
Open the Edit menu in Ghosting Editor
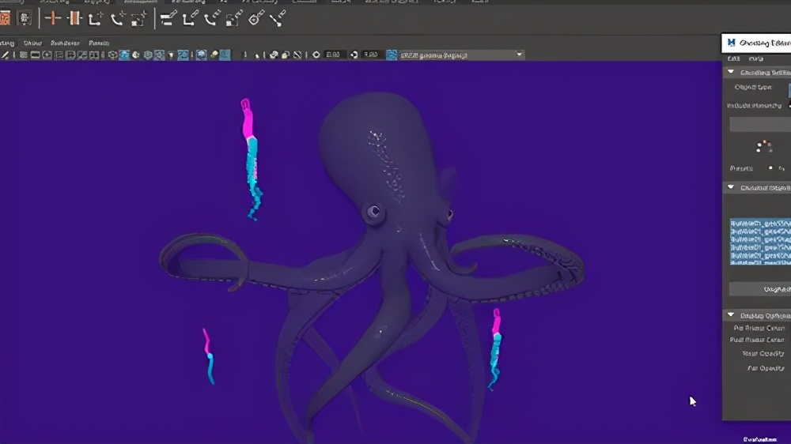(x=734, y=58)
